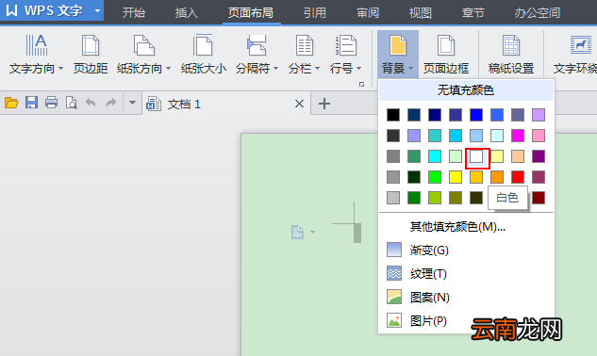Click the WPS 文字 application button
This screenshot has width=597, height=356.
click(51, 10)
